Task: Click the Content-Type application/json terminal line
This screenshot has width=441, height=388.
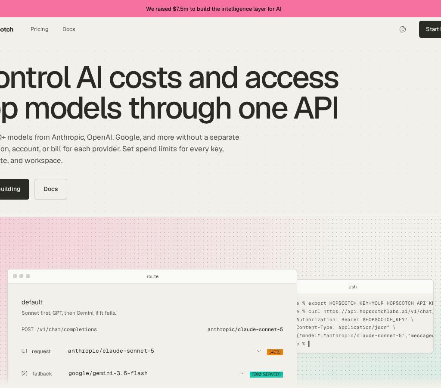Action: 346,328
